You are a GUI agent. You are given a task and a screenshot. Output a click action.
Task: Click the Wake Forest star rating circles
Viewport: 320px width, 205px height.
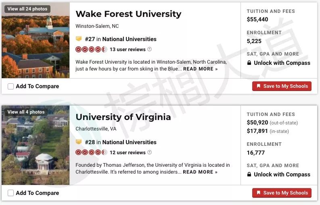click(91, 49)
